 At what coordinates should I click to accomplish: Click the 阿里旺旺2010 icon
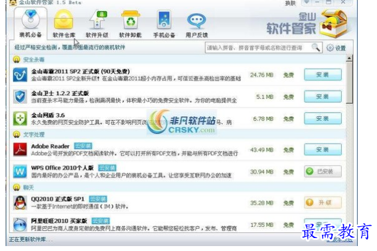[x=20, y=224]
